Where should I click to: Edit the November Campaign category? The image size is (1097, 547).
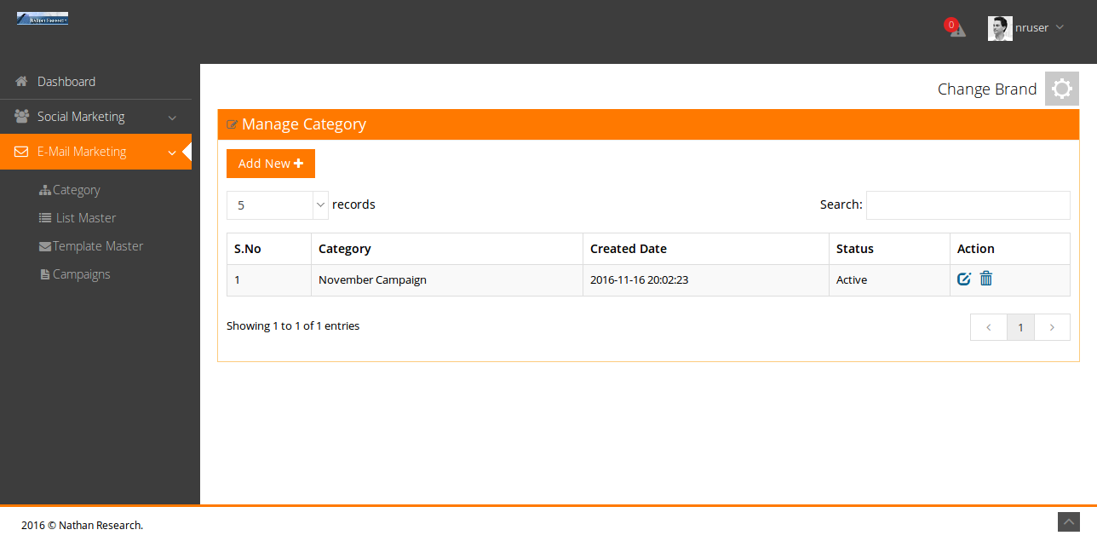point(964,279)
